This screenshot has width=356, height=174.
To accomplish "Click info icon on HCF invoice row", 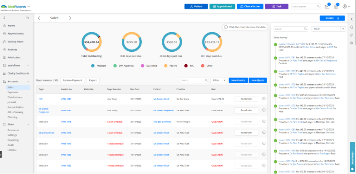I will click(264, 99).
